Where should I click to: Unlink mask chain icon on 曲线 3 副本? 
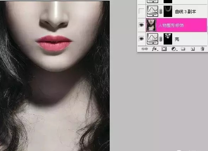tap(161, 12)
